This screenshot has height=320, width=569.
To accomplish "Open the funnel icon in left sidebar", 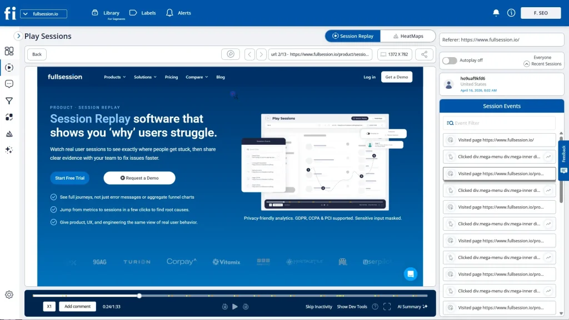I will [x=9, y=101].
